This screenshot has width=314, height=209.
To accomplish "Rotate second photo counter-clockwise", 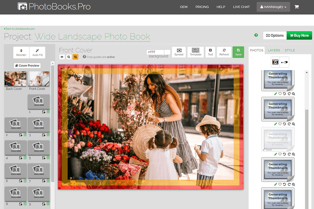I will 284,124.
